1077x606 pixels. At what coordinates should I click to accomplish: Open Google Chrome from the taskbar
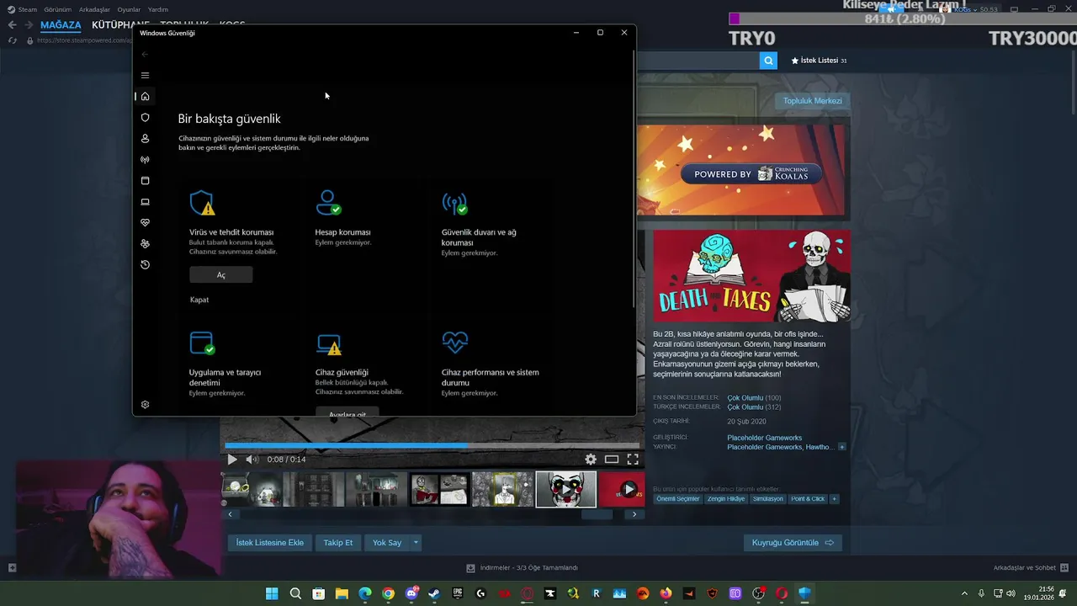388,593
